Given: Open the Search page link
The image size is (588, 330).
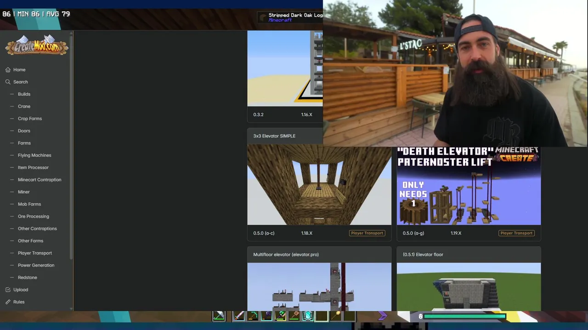Looking at the screenshot, I should 21,82.
